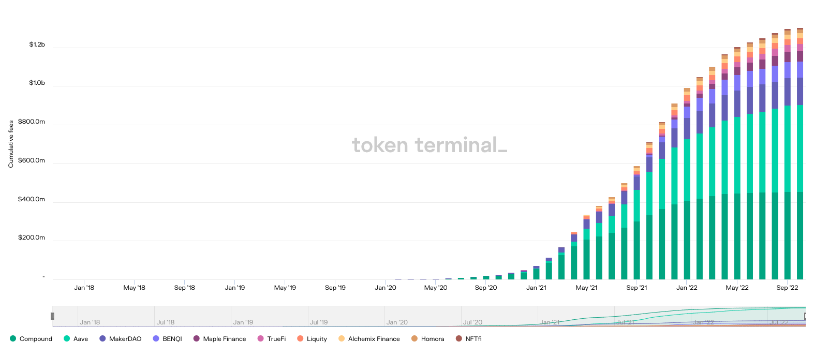Viewport: 814px width, 356px height.
Task: Click the Aave legend color dot
Action: (67, 338)
